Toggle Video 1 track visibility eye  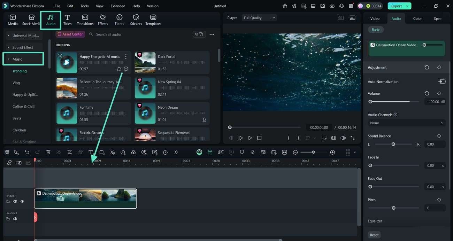[x=22, y=201]
